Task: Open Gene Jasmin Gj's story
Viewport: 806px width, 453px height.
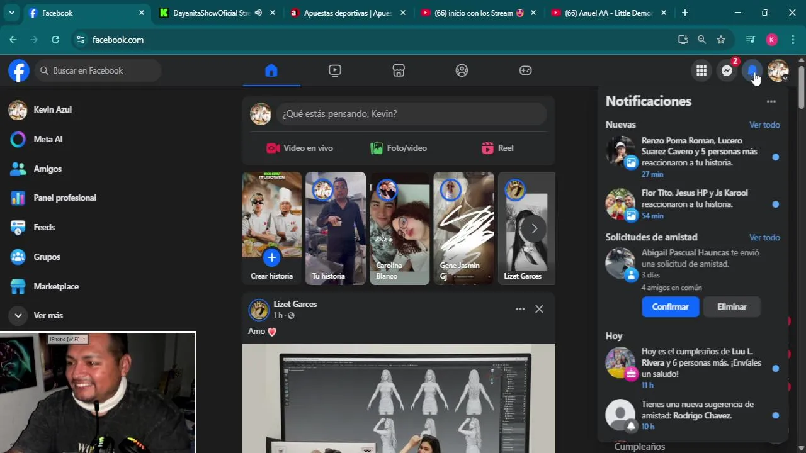Action: (463, 228)
